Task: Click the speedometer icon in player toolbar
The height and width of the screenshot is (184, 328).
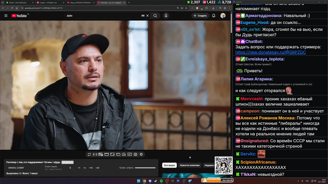Action: coord(124,154)
